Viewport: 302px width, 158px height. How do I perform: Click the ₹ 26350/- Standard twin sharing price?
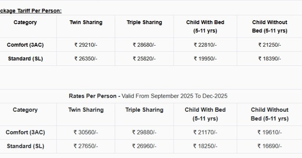[86, 59]
